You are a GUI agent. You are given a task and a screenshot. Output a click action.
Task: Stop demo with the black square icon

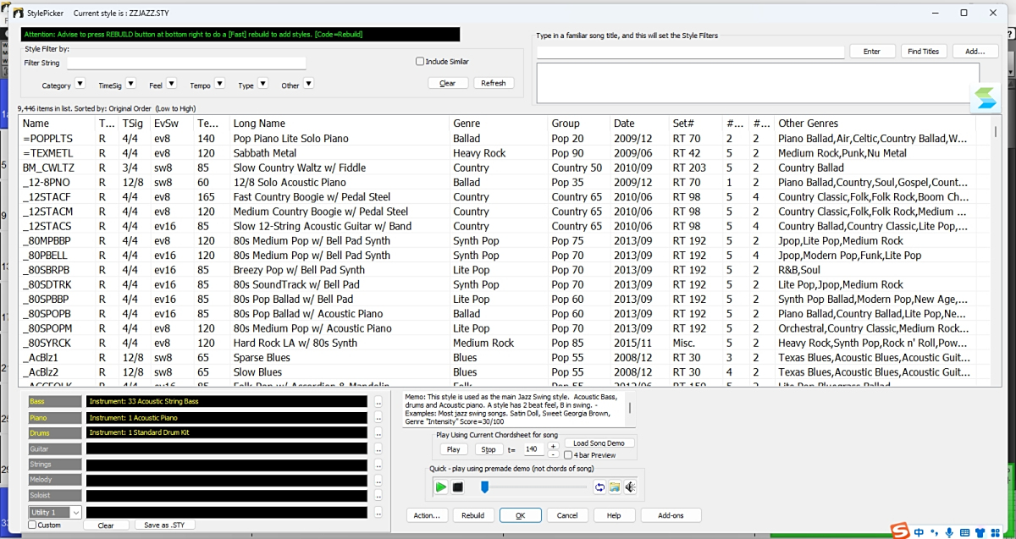[x=458, y=487]
